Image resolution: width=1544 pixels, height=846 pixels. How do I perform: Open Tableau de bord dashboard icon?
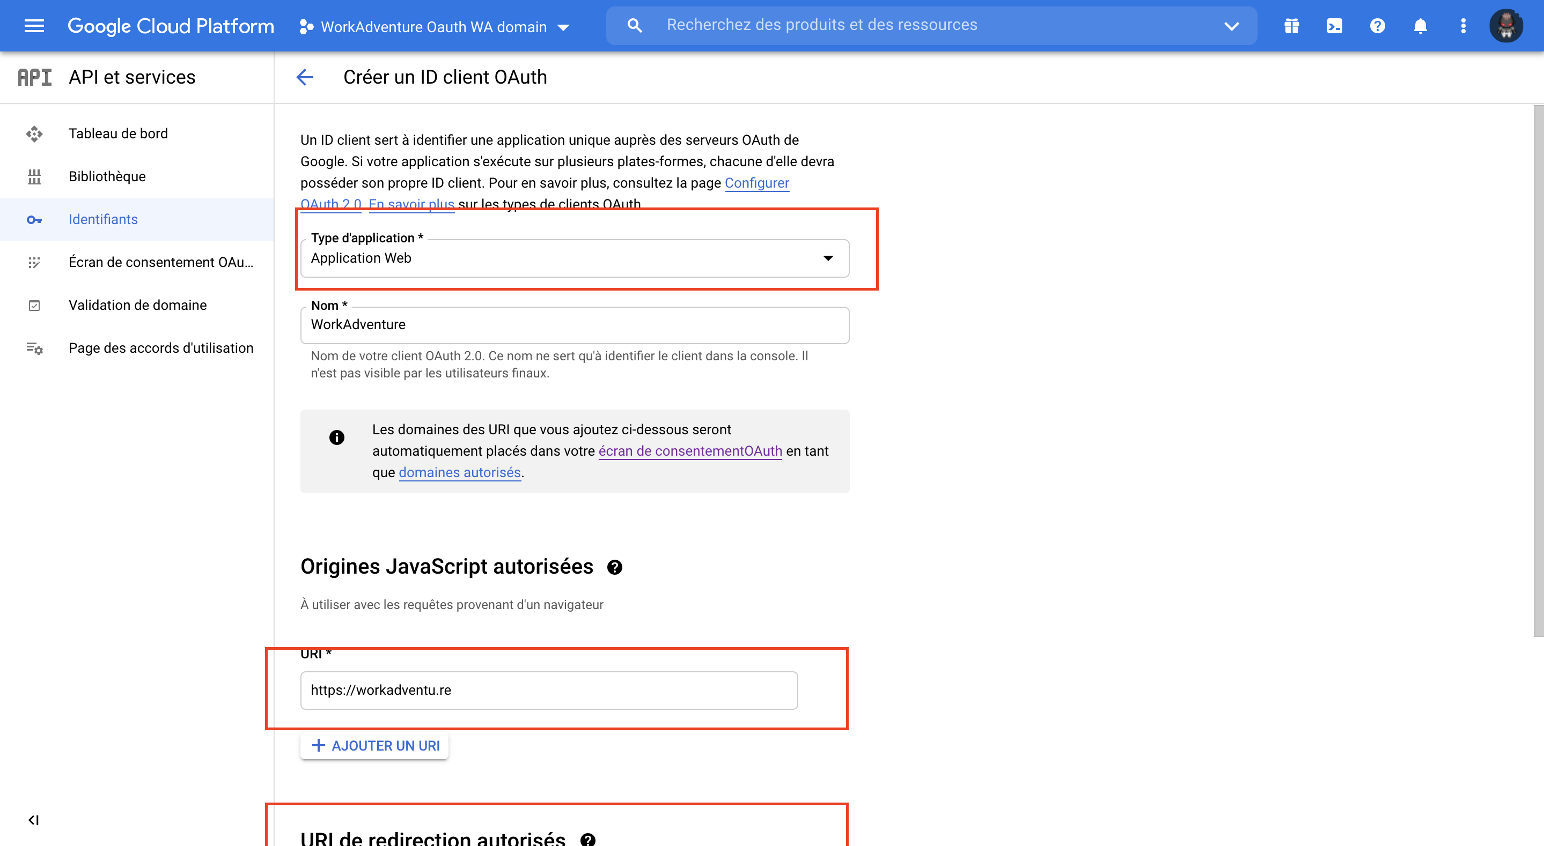click(x=34, y=133)
